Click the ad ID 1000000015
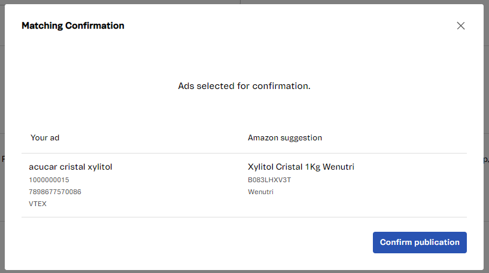489x273 pixels. [49, 180]
